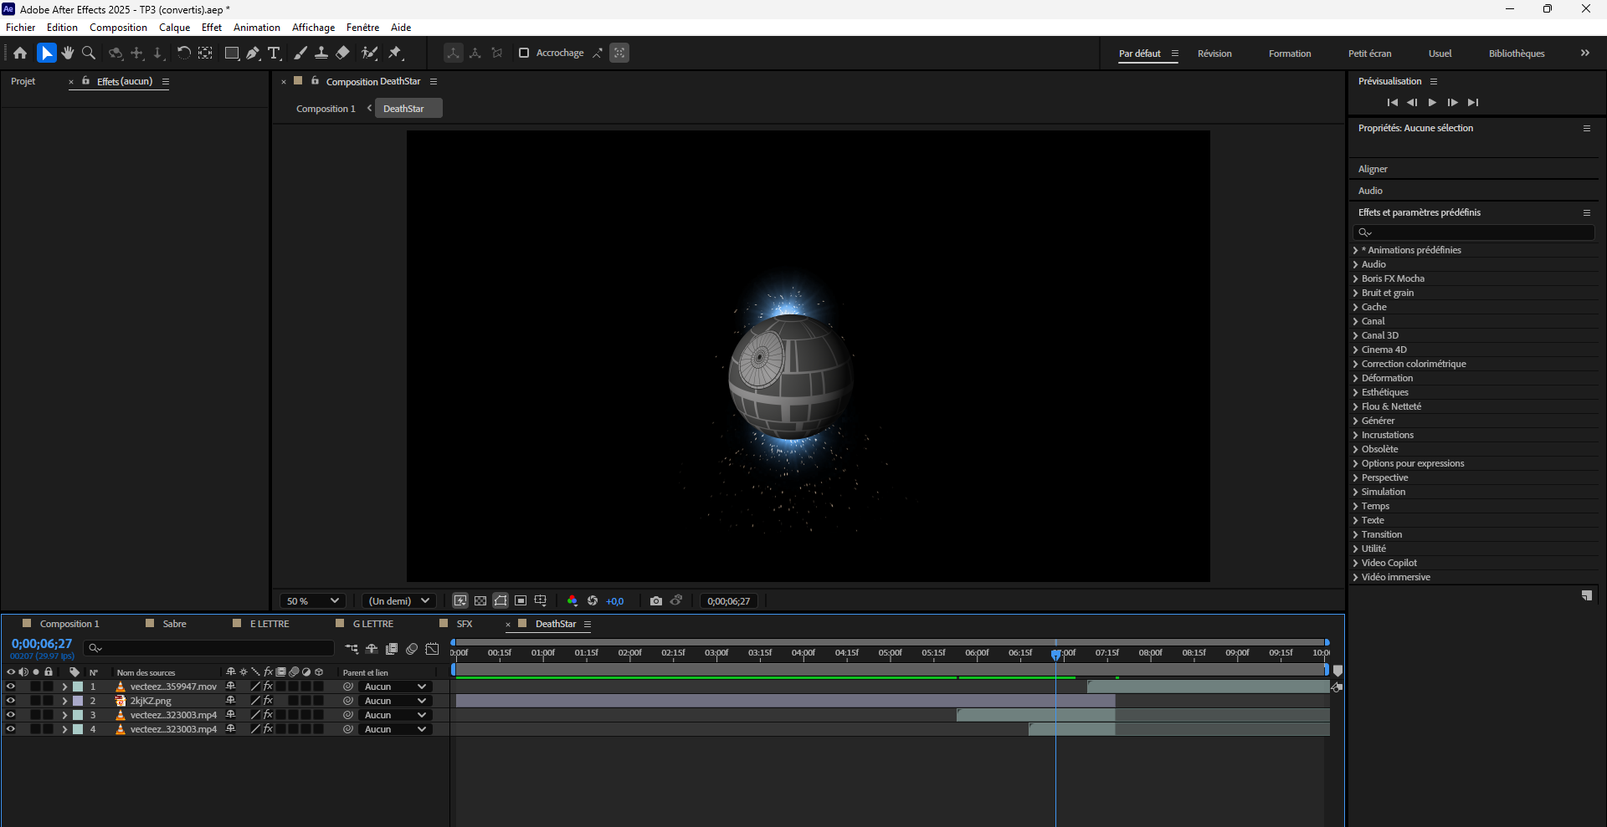Open the 50 % zoom dropdown

click(312, 600)
